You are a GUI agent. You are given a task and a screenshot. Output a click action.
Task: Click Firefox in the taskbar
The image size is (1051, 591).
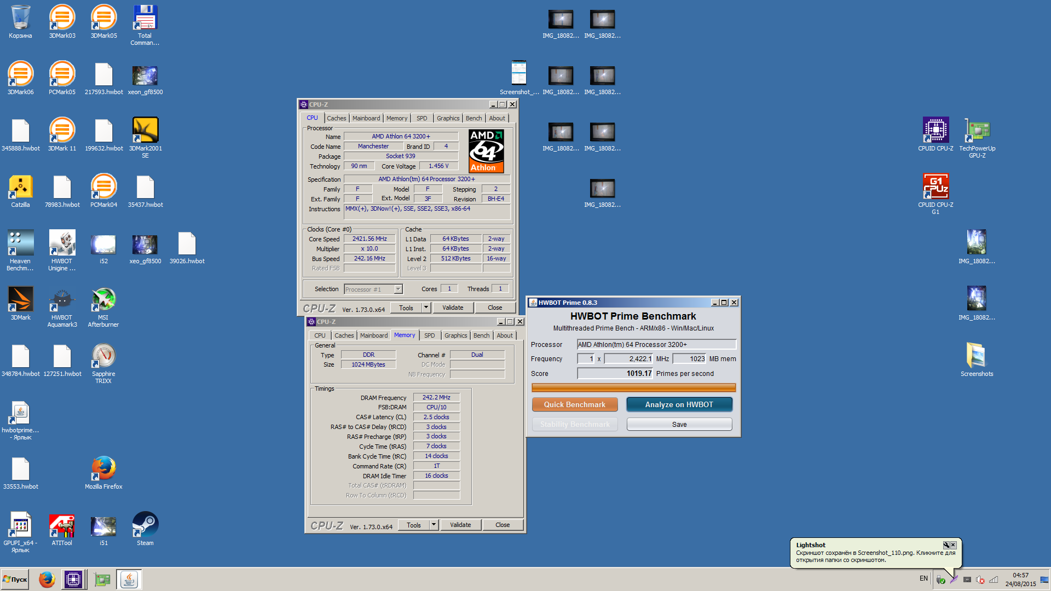(47, 579)
